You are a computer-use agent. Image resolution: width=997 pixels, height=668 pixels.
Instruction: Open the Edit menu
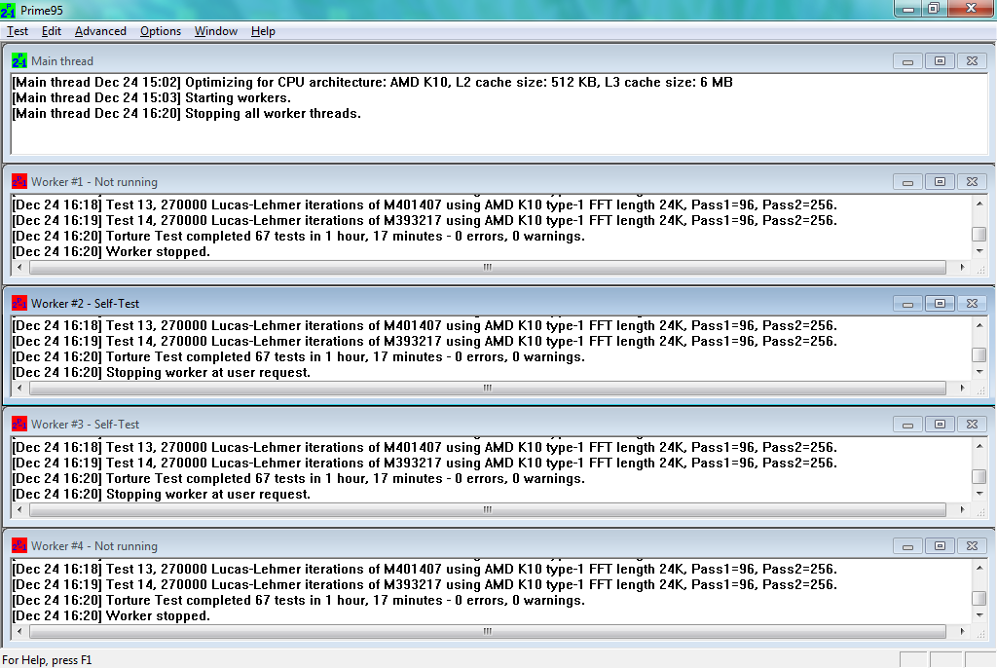click(51, 31)
